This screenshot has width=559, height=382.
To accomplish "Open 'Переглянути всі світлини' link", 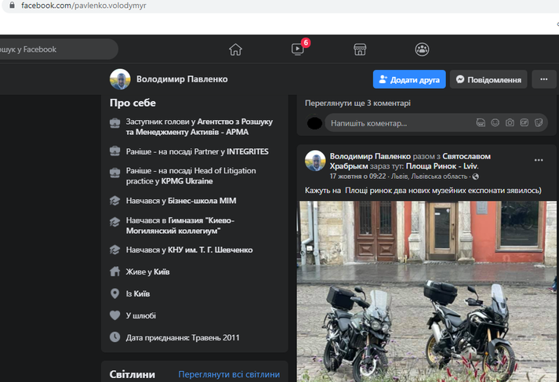I will point(228,374).
